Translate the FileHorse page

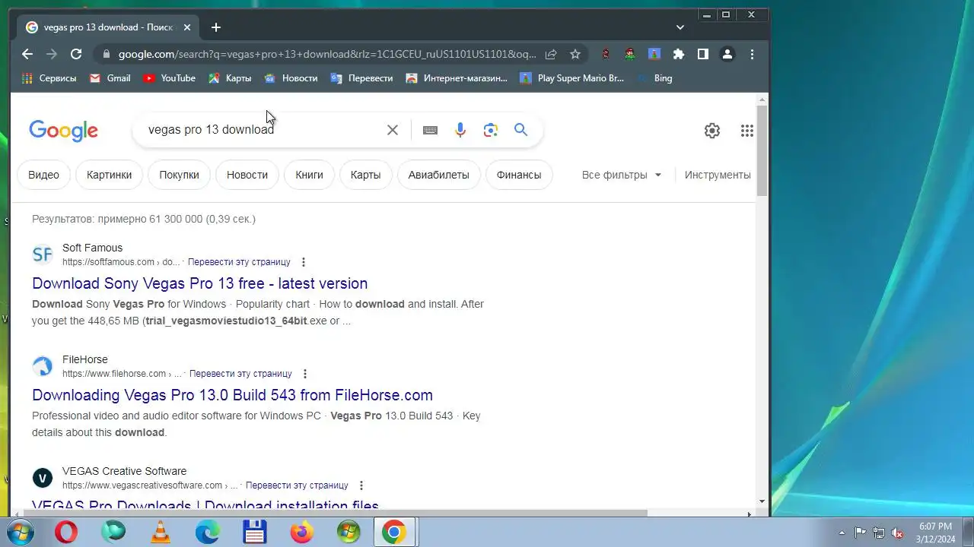240,374
